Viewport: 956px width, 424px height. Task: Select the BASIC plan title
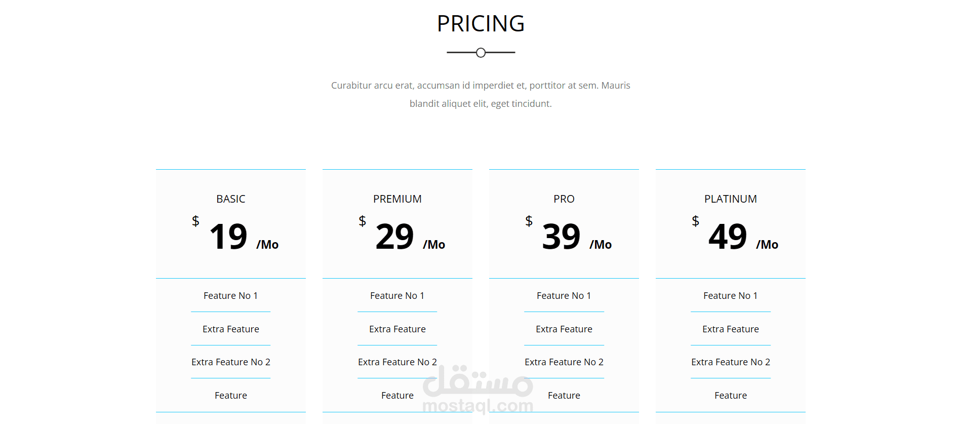click(x=231, y=199)
